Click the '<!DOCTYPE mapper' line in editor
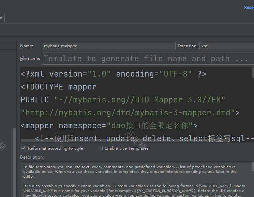 pyautogui.click(x=59, y=87)
